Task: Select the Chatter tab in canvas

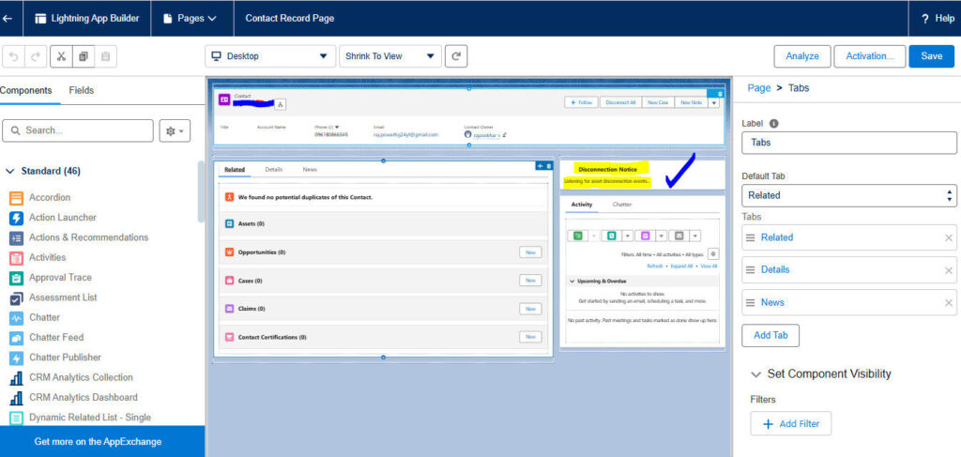Action: coord(622,205)
